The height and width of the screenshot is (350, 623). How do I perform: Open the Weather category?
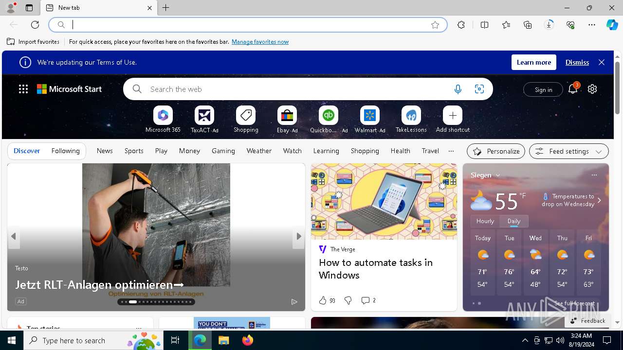pyautogui.click(x=259, y=151)
